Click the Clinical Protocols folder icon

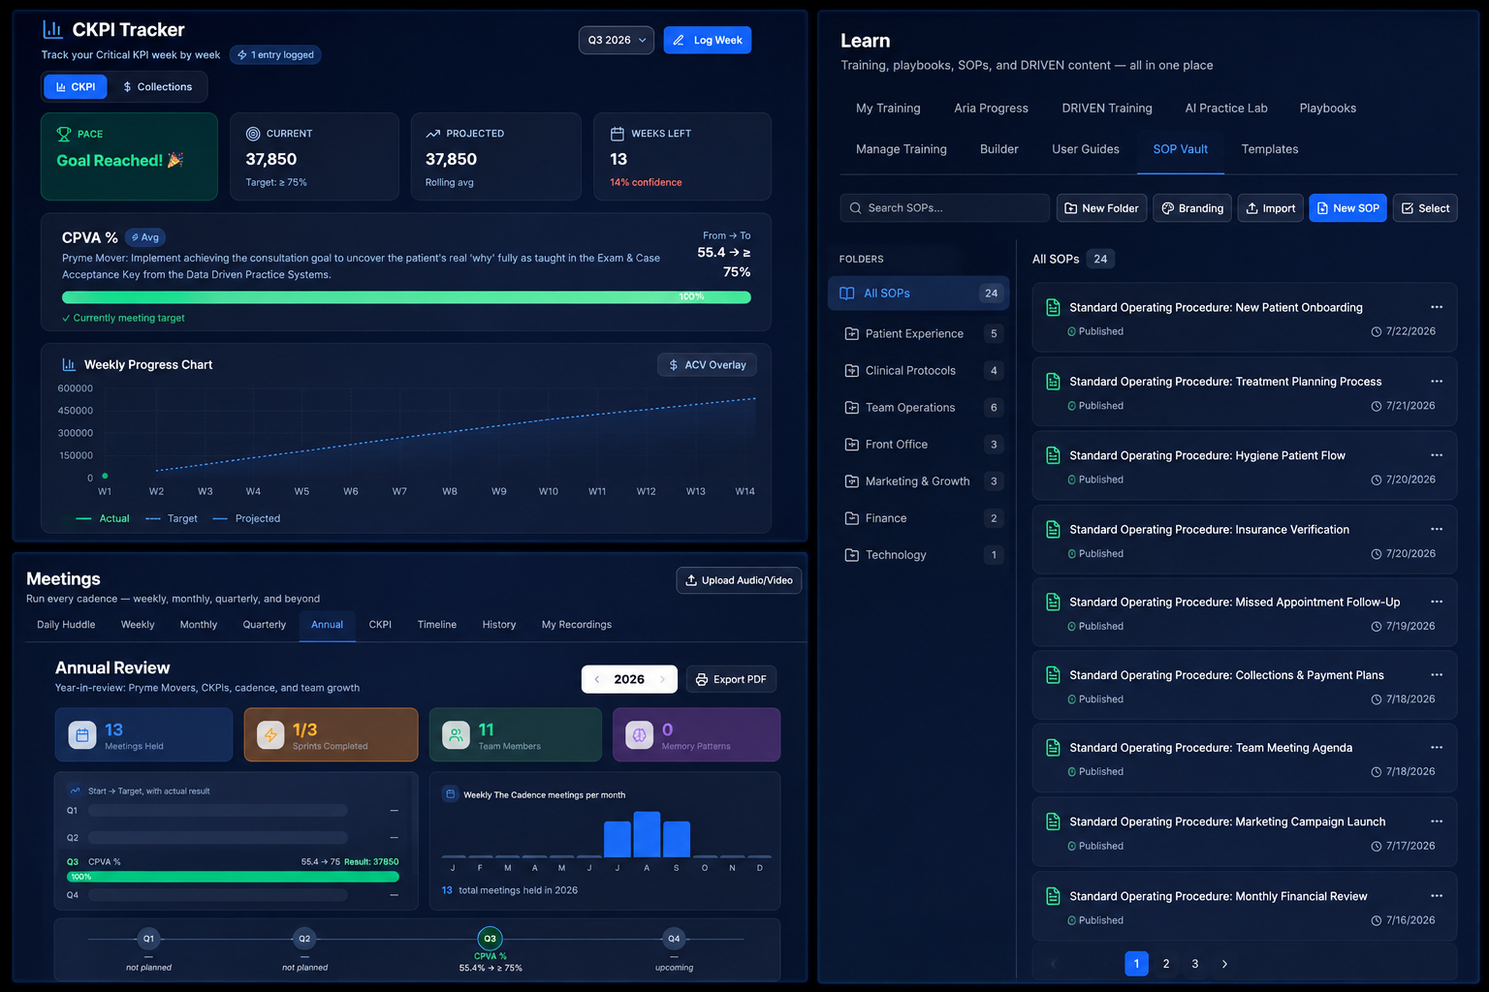click(851, 370)
